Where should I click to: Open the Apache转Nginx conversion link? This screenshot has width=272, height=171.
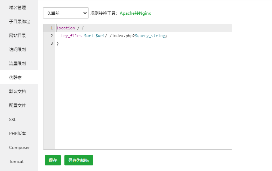[135, 13]
